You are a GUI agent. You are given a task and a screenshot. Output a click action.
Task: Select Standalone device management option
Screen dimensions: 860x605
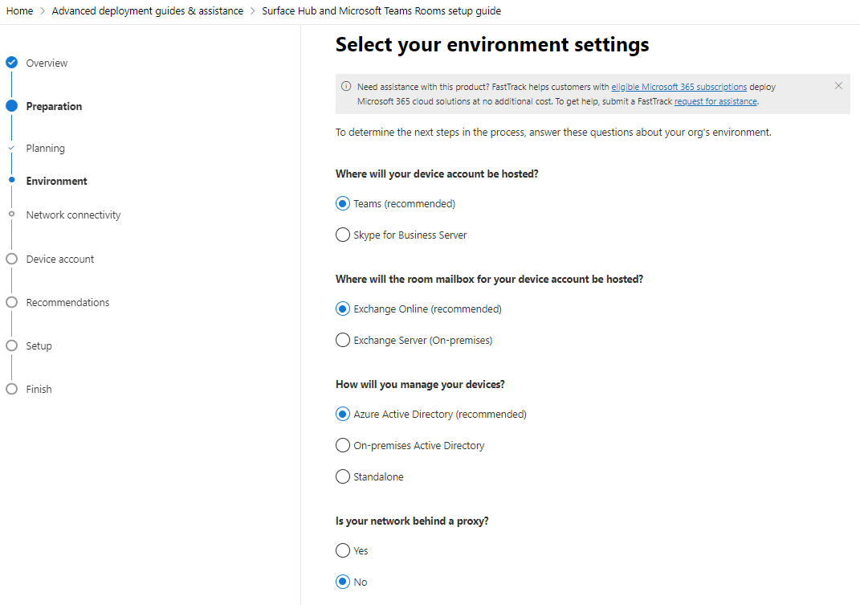tap(343, 477)
